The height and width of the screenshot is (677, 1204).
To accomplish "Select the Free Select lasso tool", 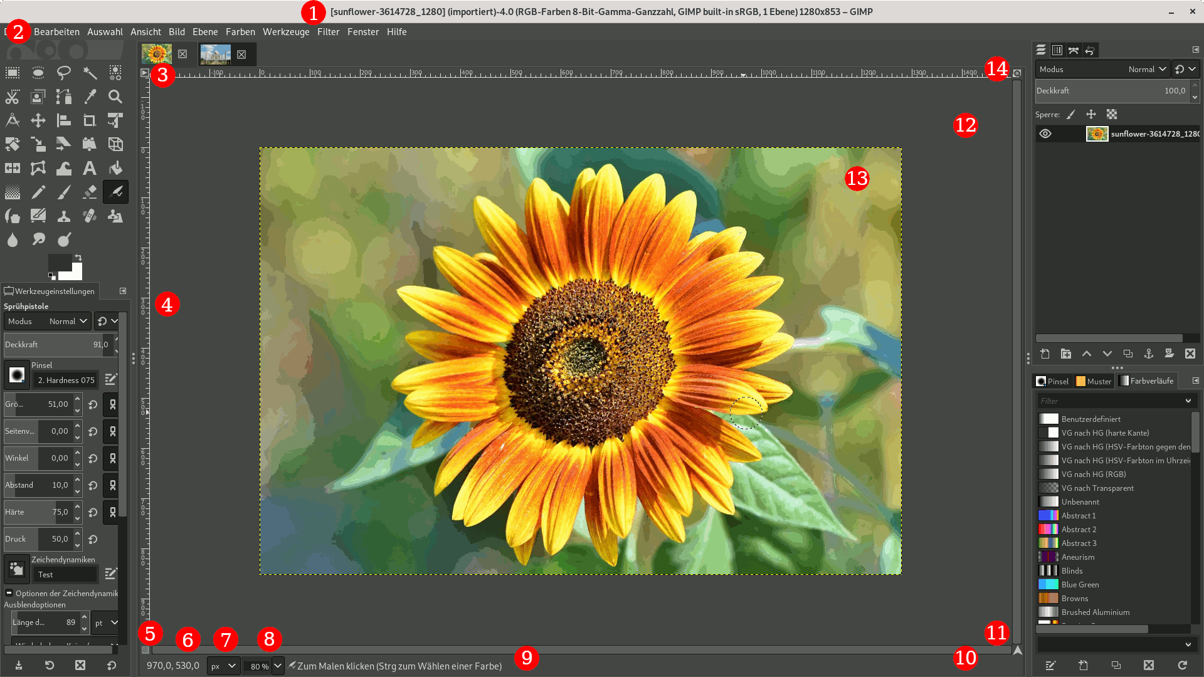I will click(64, 73).
